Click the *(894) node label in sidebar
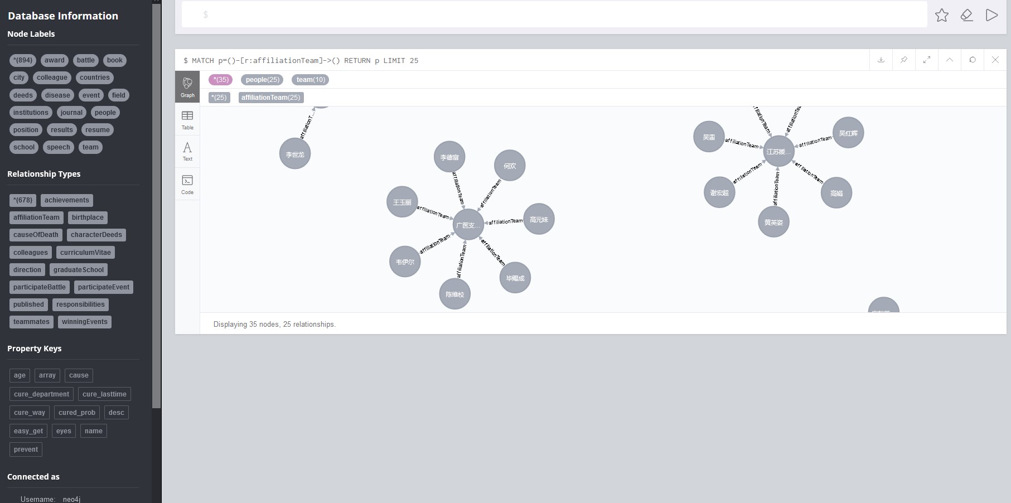Screen dimensions: 1011x503 [23, 60]
